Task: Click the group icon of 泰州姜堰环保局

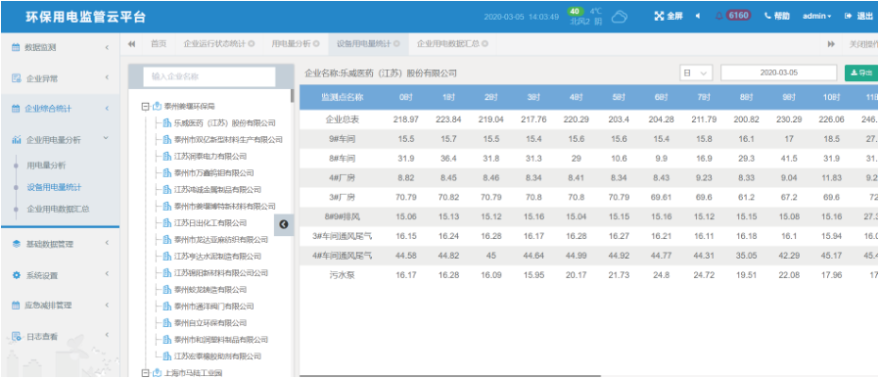Action: [x=157, y=106]
